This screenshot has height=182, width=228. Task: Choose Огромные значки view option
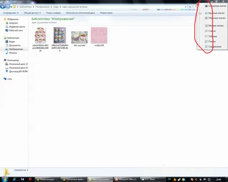click(x=216, y=6)
